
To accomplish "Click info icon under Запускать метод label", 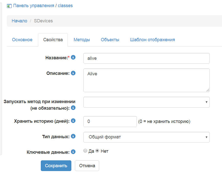I will tap(73, 108).
